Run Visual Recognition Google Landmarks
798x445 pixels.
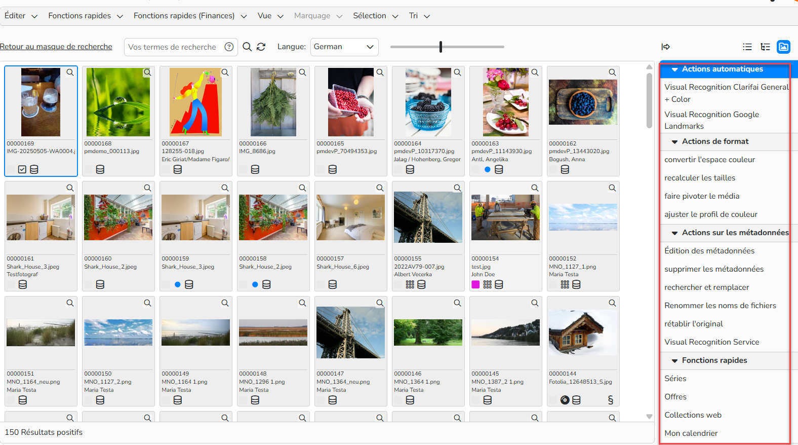712,120
